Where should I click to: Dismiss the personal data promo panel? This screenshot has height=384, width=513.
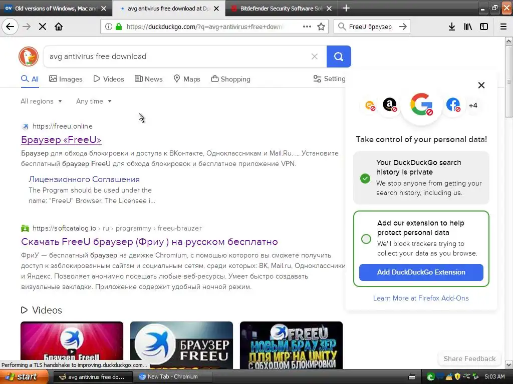(x=481, y=85)
